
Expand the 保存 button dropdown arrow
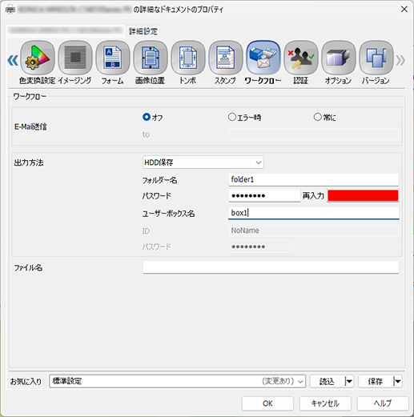tap(397, 381)
